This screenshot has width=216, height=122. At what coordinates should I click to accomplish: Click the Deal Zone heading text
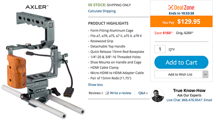[x=184, y=7]
